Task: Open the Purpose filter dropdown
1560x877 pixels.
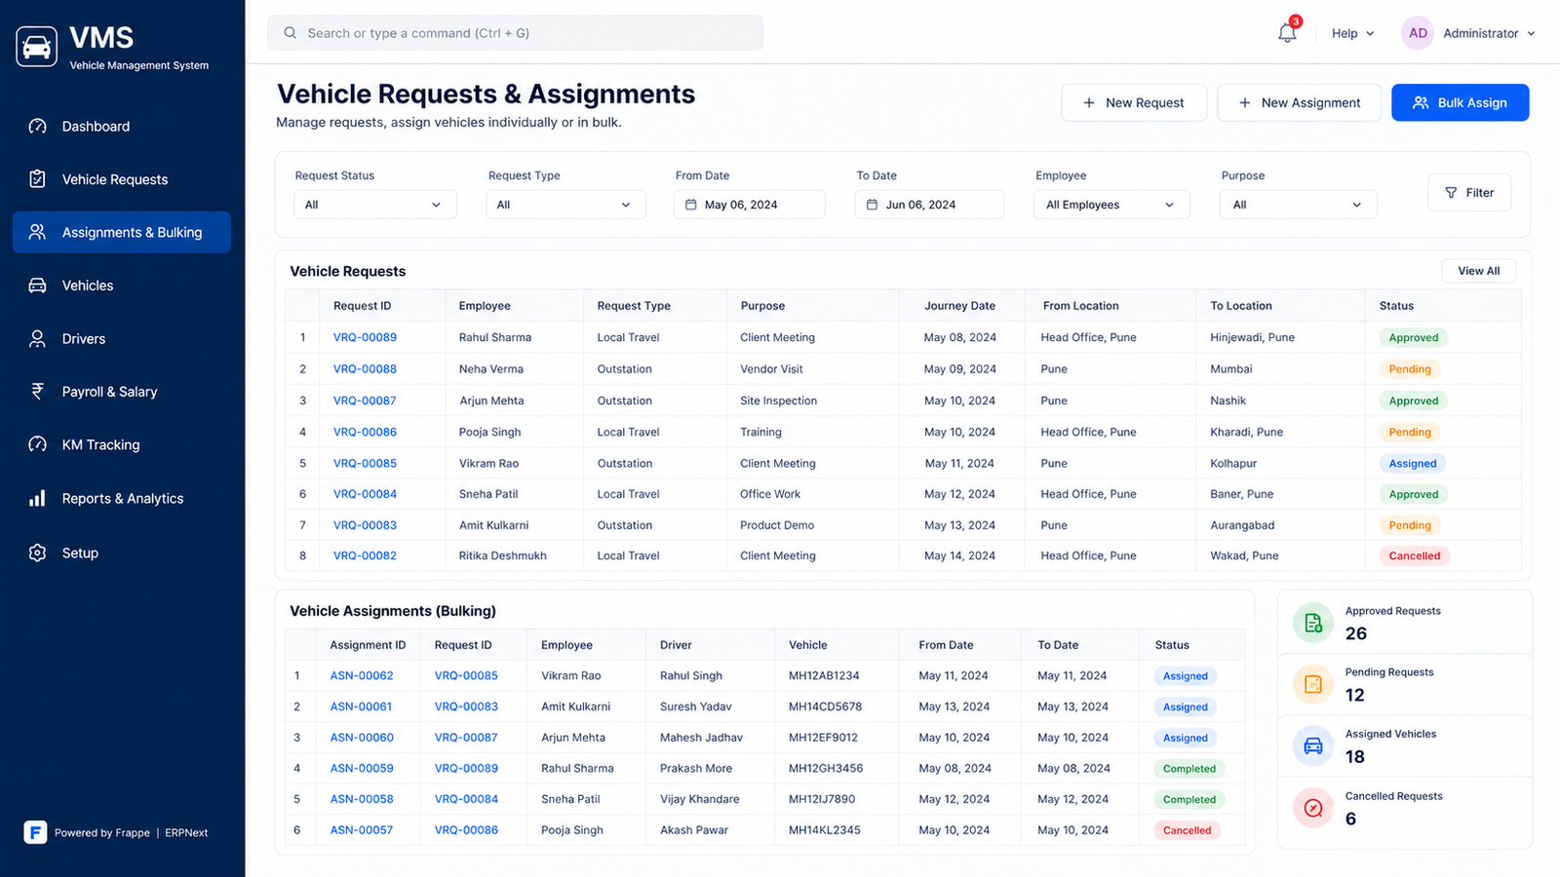Action: pyautogui.click(x=1298, y=205)
